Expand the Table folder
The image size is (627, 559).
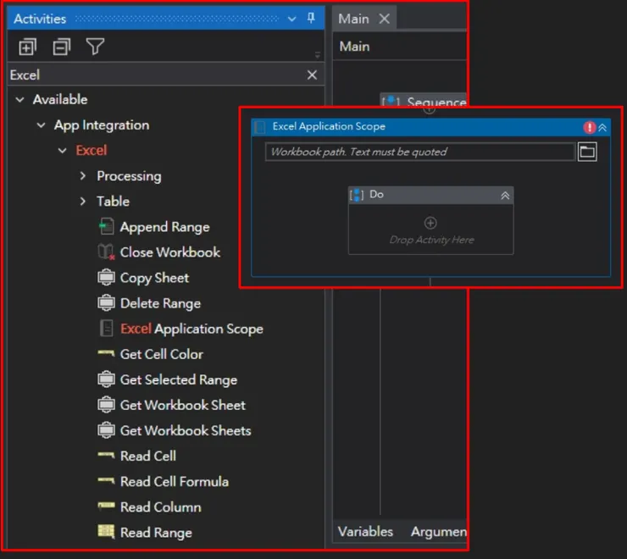83,201
